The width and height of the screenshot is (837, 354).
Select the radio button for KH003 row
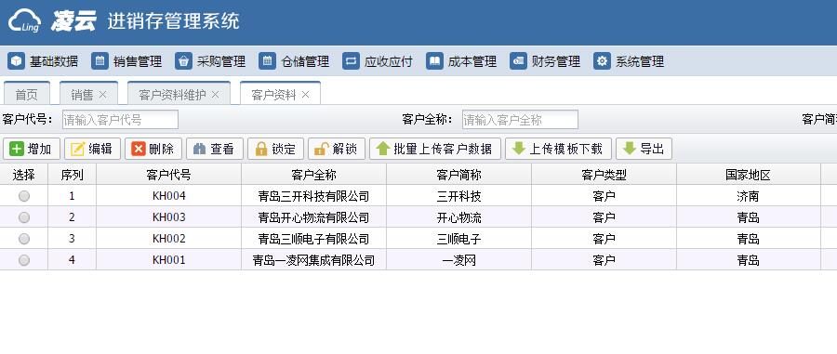pos(24,217)
